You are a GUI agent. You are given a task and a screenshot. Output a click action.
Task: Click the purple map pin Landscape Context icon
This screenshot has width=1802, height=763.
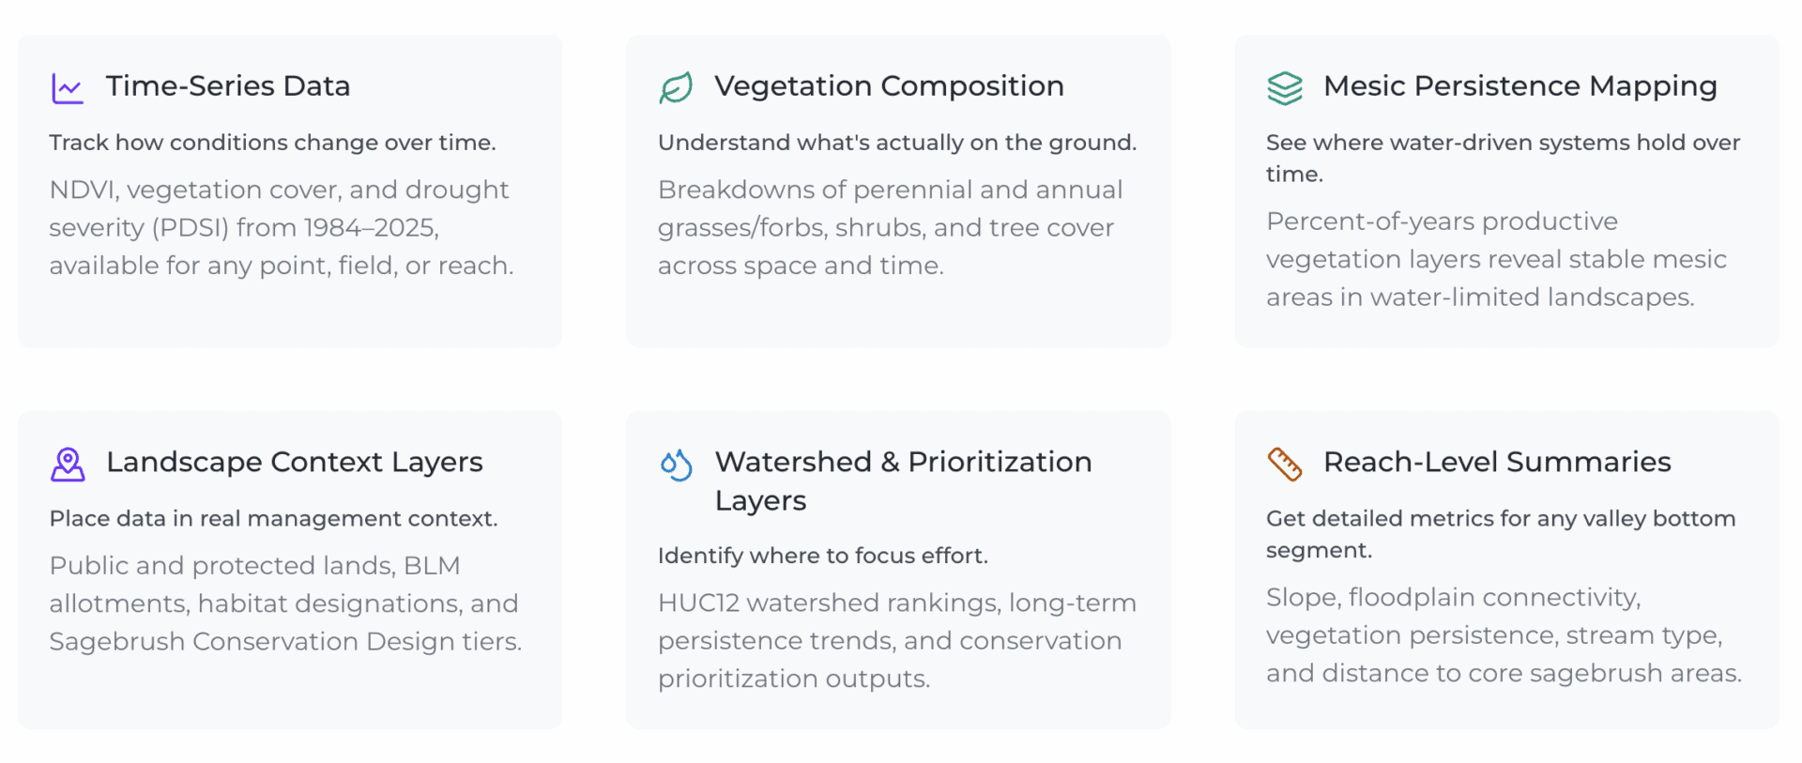tap(68, 465)
